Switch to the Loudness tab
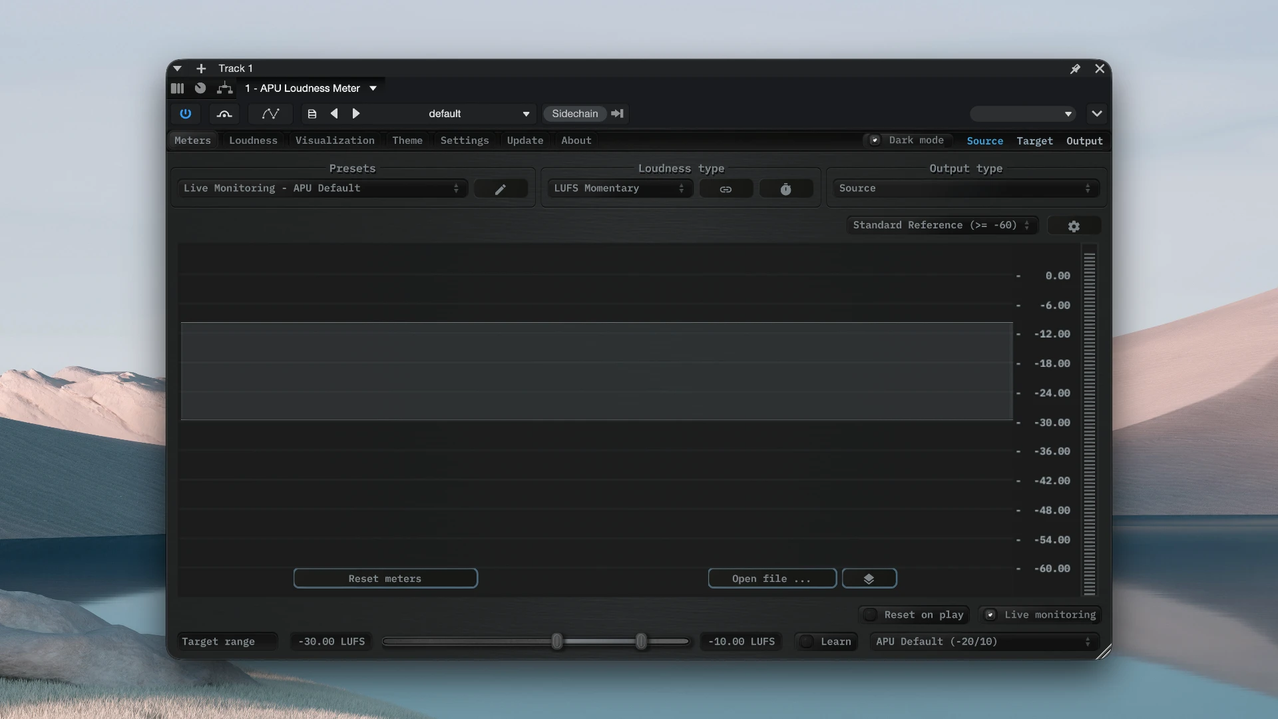The height and width of the screenshot is (719, 1278). coord(253,140)
